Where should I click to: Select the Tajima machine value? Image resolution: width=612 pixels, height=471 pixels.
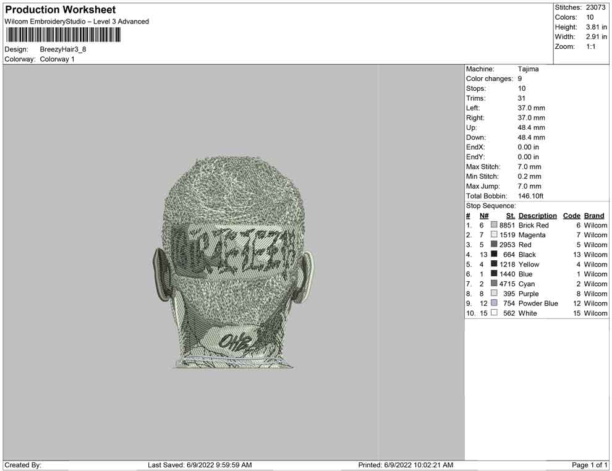[528, 69]
